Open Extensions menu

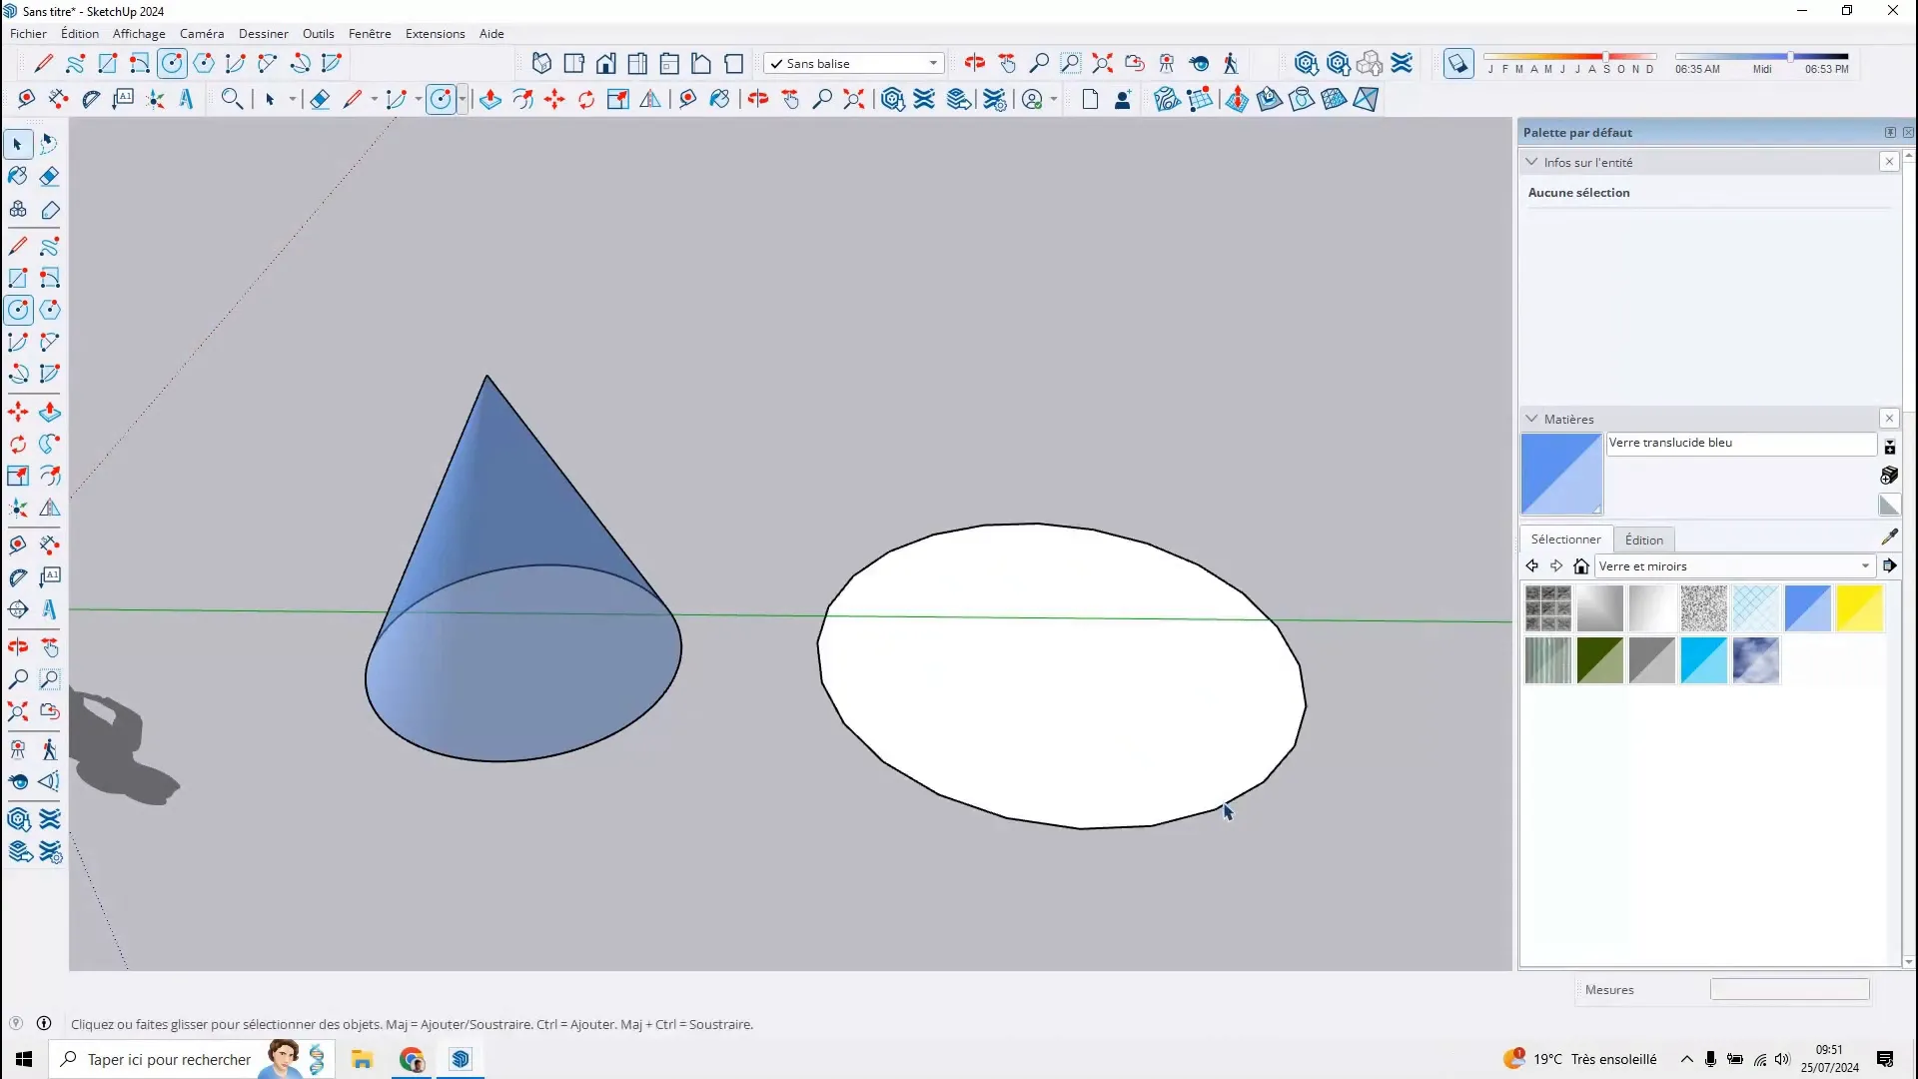(435, 33)
